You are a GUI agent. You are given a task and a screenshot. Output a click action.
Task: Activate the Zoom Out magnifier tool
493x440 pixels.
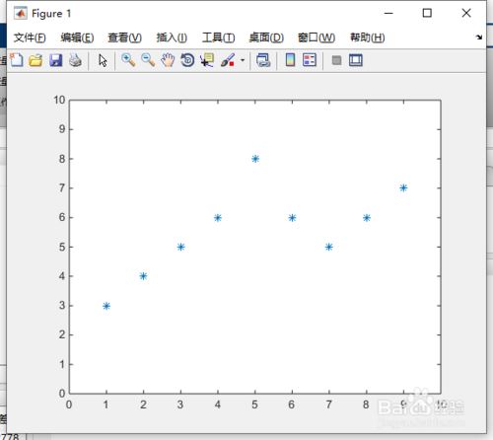(148, 60)
